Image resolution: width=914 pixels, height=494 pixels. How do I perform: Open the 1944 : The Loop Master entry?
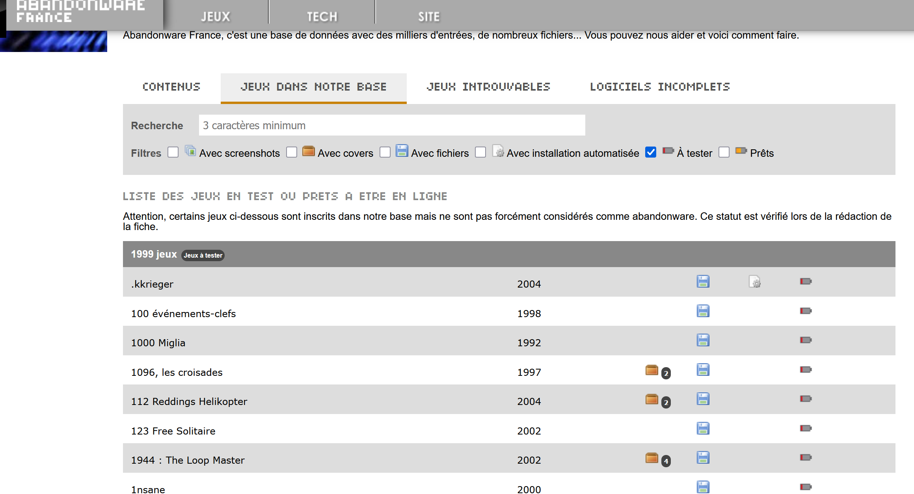(x=188, y=460)
